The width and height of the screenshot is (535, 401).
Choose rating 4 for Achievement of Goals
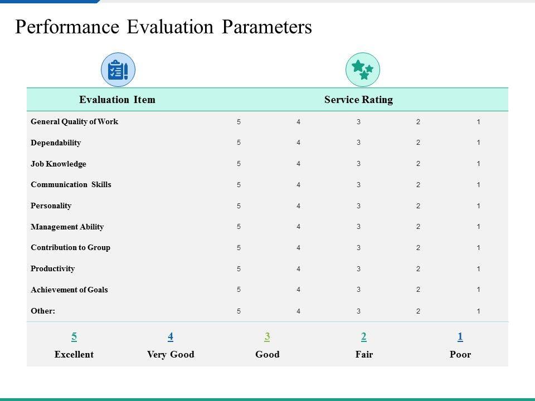pos(299,290)
